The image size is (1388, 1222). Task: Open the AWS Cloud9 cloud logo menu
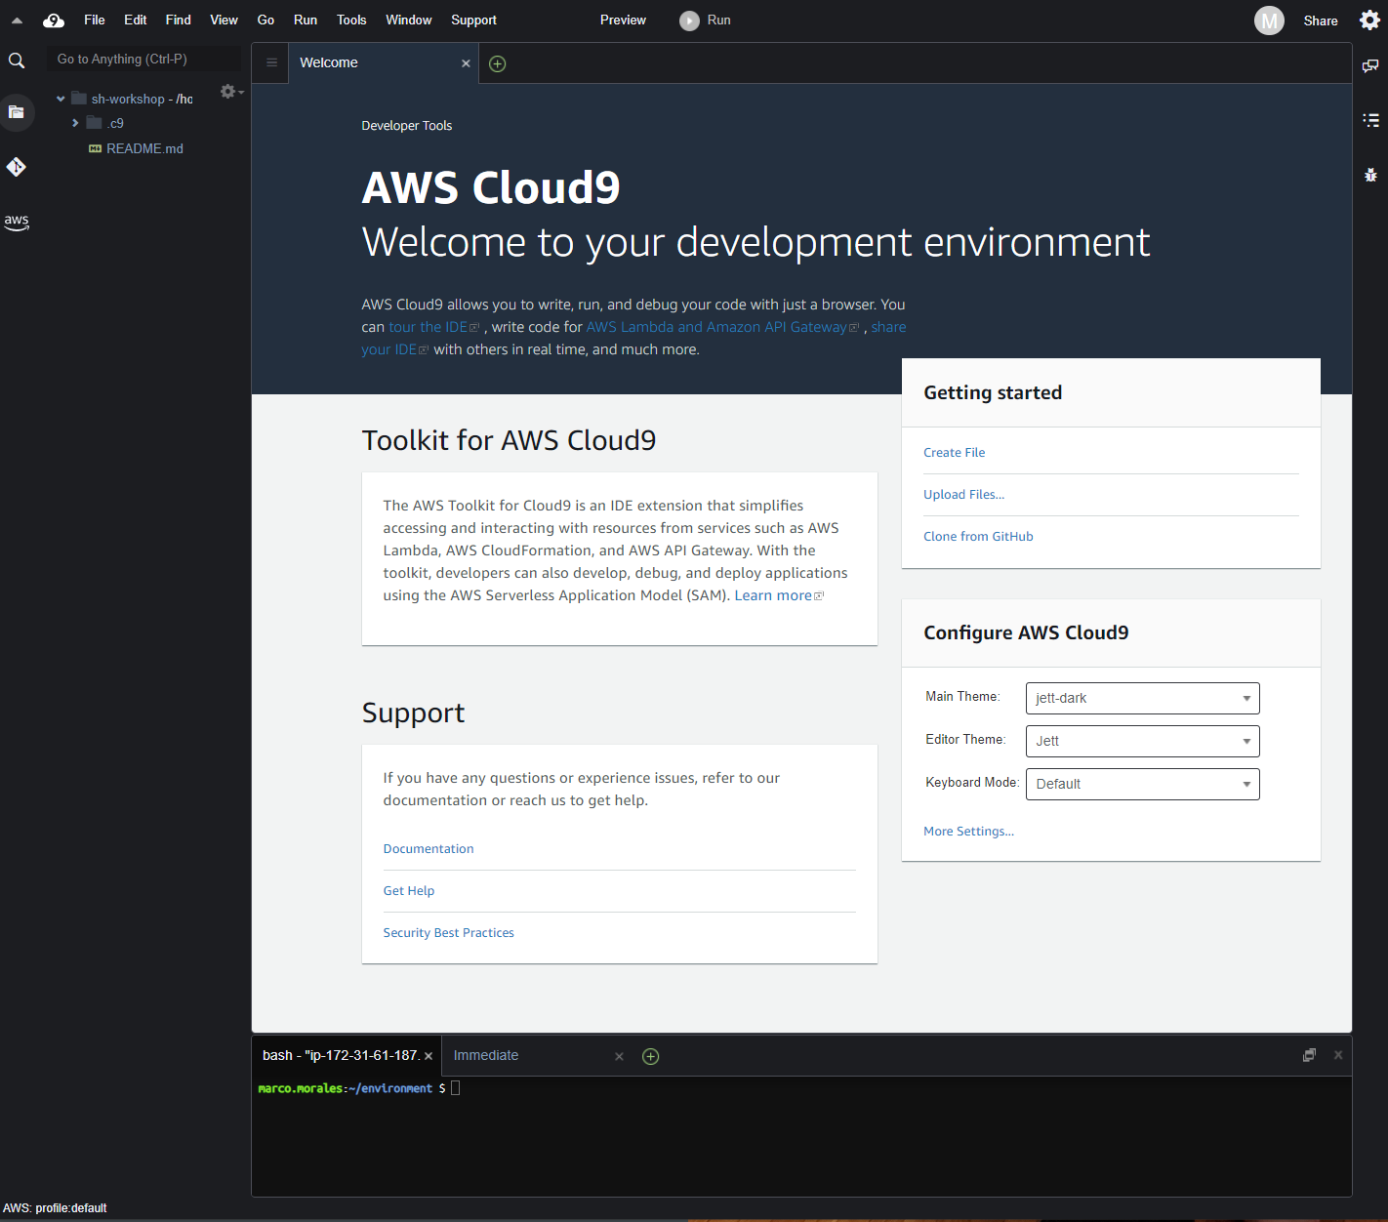(x=54, y=20)
